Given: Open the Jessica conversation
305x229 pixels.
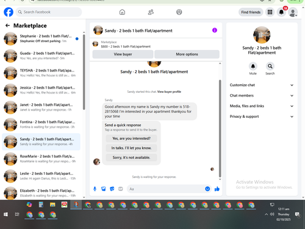Looking at the screenshot, I should click(x=41, y=90).
